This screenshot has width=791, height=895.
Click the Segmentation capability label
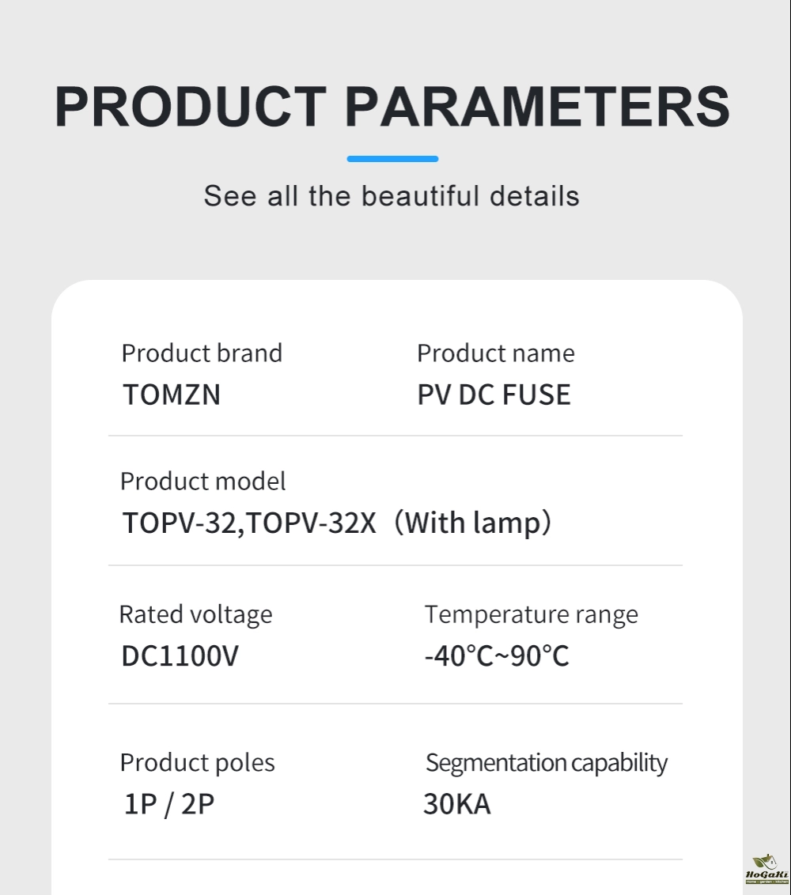(x=546, y=762)
